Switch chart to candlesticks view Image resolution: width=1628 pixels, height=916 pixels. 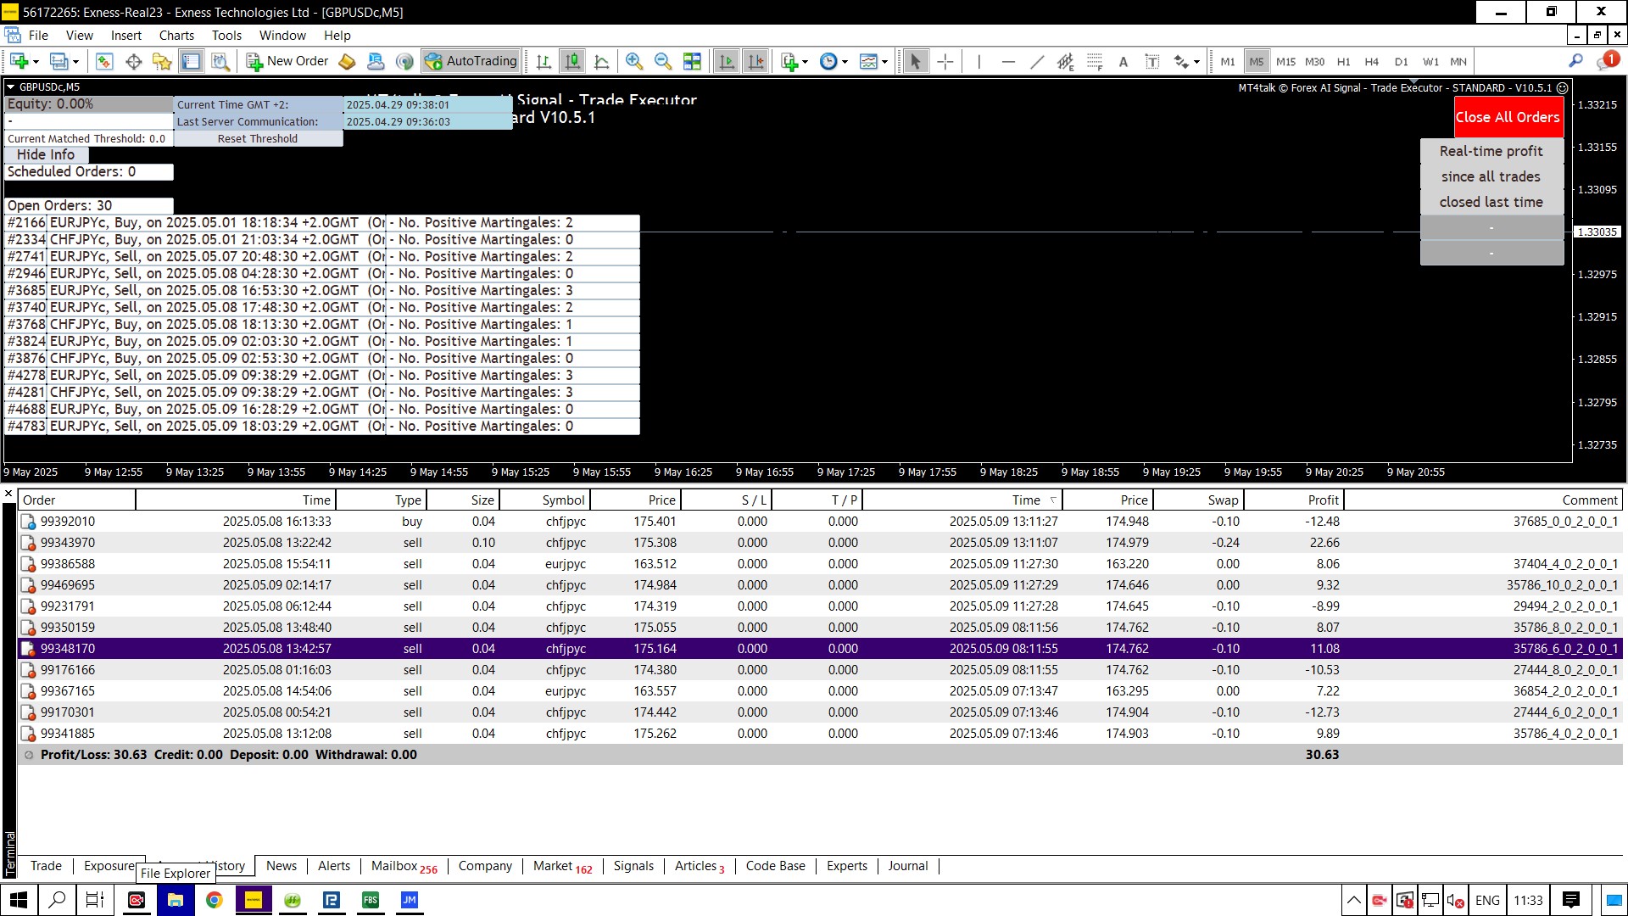(572, 61)
